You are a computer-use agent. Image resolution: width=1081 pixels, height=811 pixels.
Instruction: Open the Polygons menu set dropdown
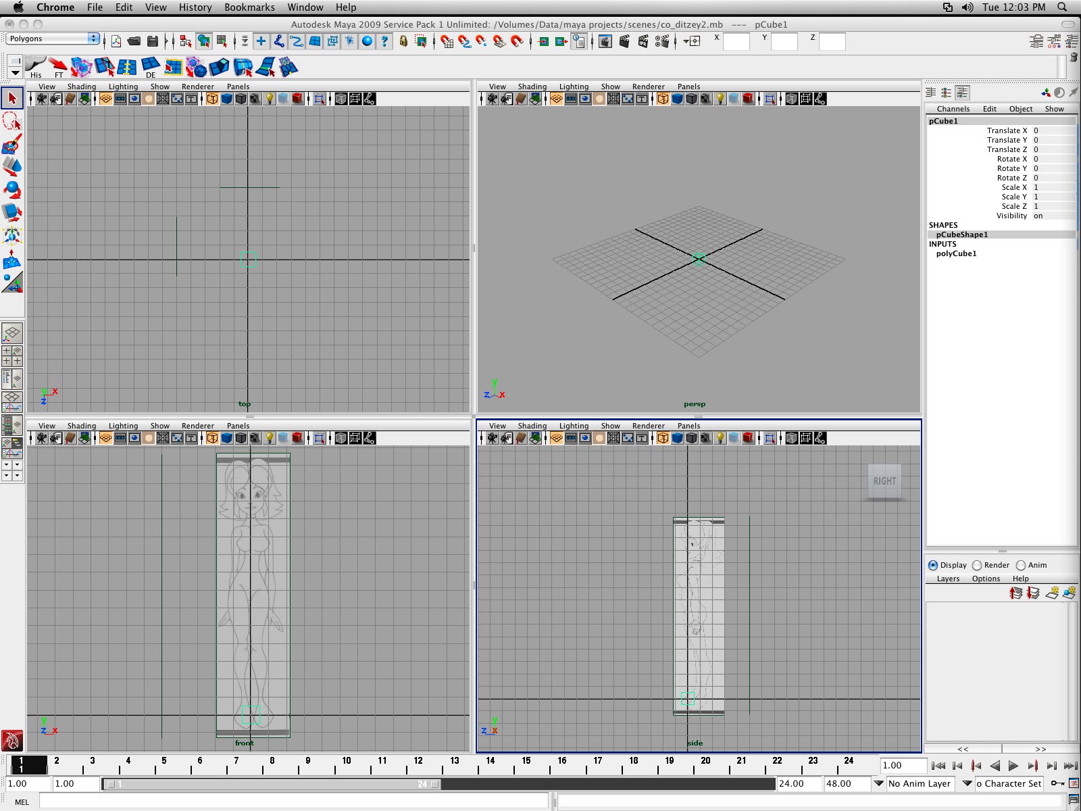[x=51, y=39]
